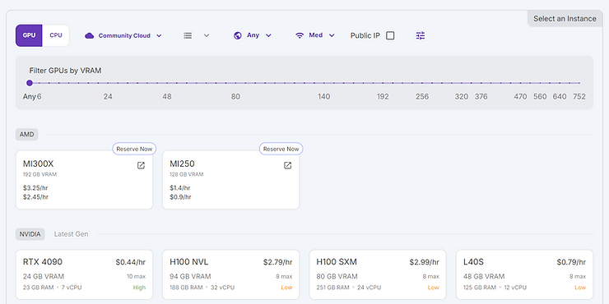Screen dimensions: 609x304
Task: Click the Public IP label
Action: (365, 35)
